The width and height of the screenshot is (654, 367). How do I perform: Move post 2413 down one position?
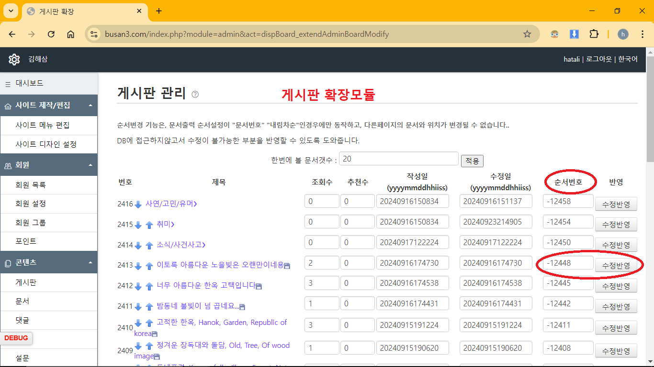tap(138, 266)
